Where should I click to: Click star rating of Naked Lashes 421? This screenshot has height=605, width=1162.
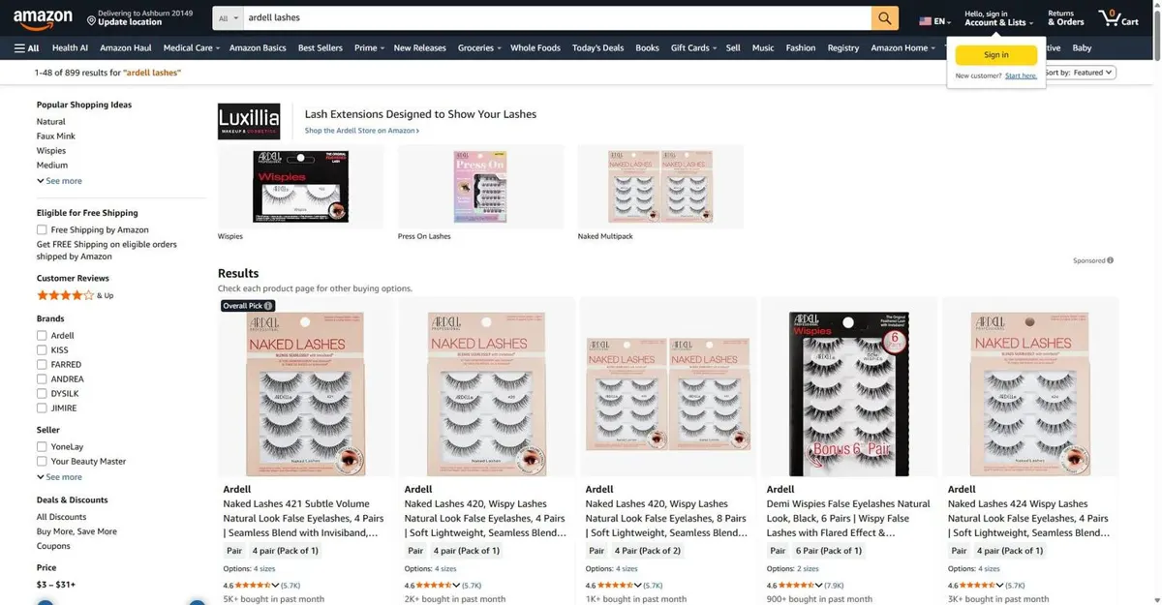(x=257, y=585)
